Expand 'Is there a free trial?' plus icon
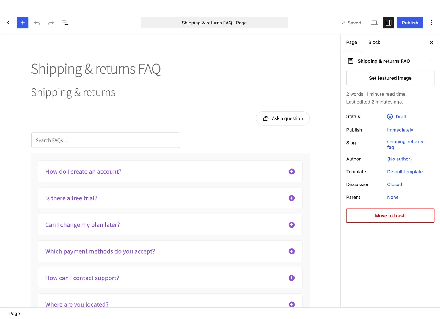The width and height of the screenshot is (440, 319). click(x=291, y=198)
